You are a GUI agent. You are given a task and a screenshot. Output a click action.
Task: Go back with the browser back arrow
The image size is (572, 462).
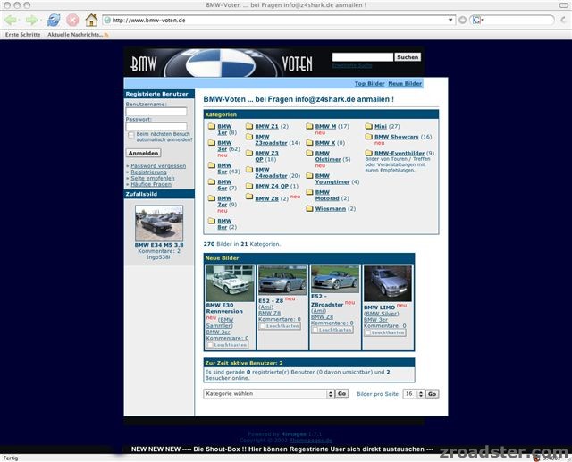click(11, 20)
